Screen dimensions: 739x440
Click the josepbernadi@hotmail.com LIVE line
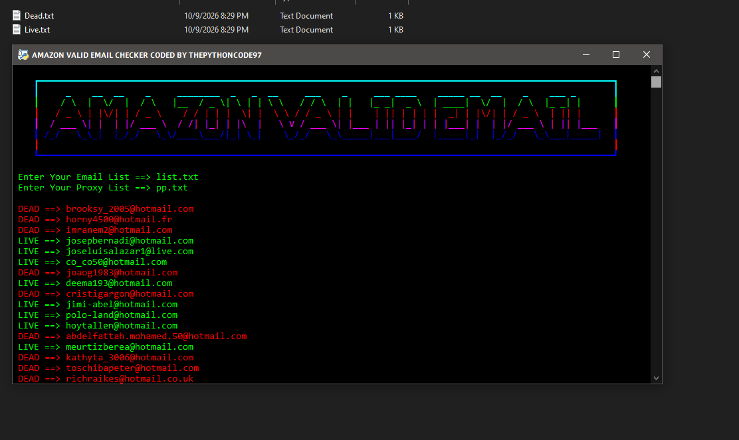[106, 241]
